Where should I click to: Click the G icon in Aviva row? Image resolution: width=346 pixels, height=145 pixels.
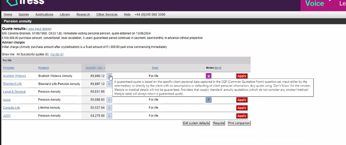coord(109,100)
